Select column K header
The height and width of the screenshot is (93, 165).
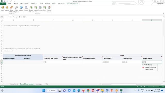(152, 20)
